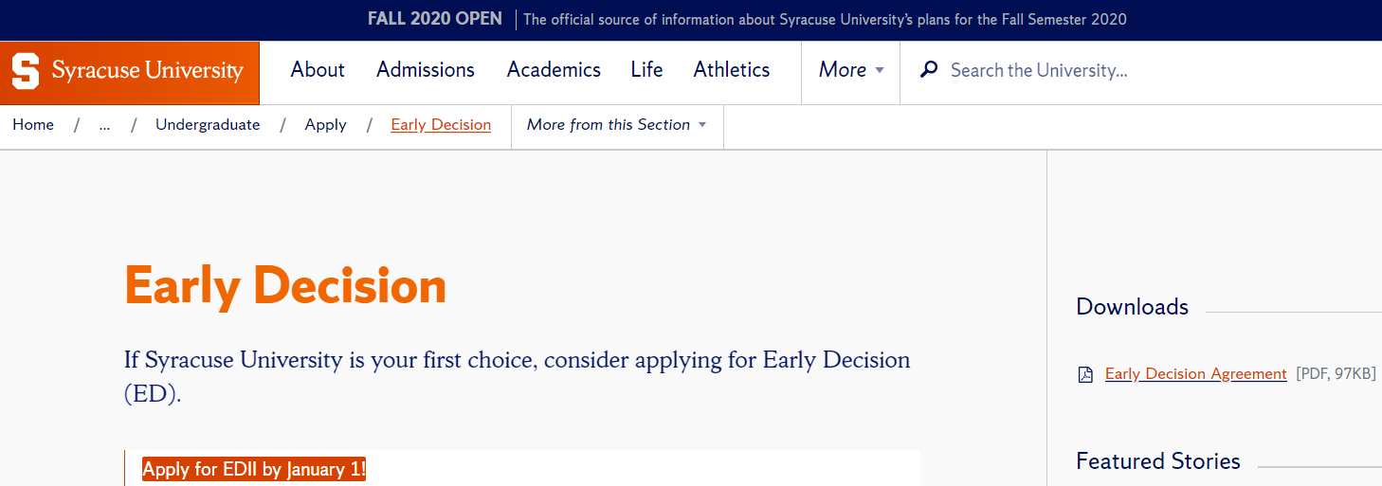Navigate to the Athletics page

[x=732, y=70]
